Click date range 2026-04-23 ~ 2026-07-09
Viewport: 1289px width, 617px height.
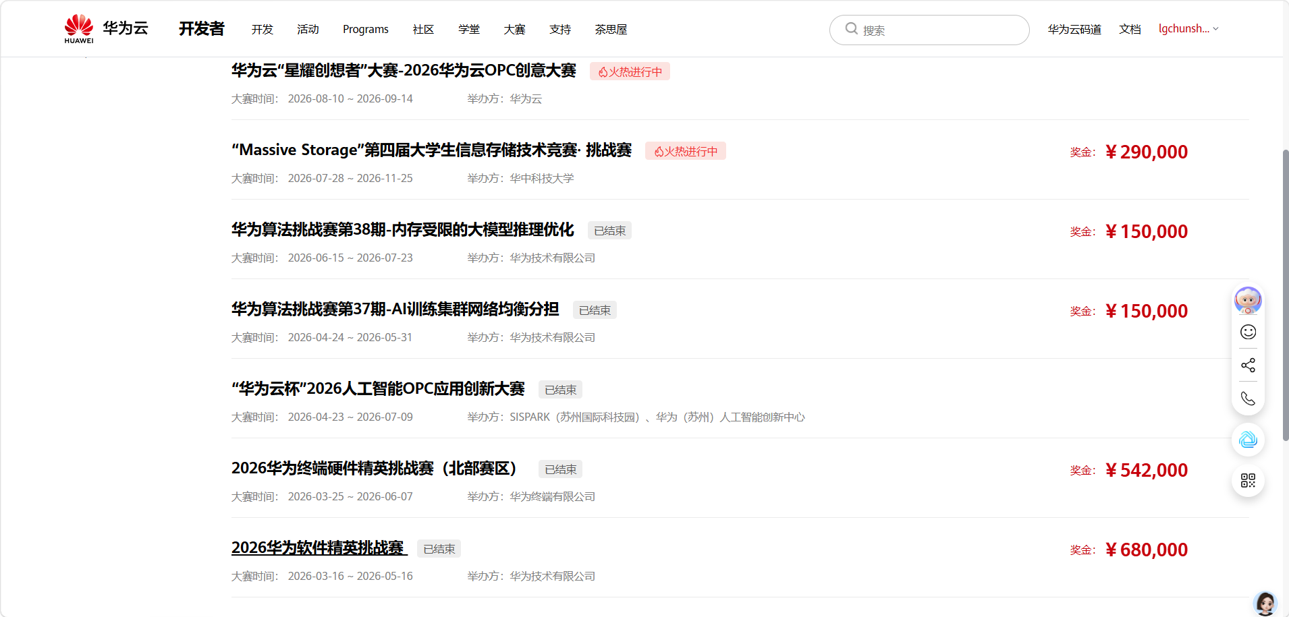click(x=350, y=417)
